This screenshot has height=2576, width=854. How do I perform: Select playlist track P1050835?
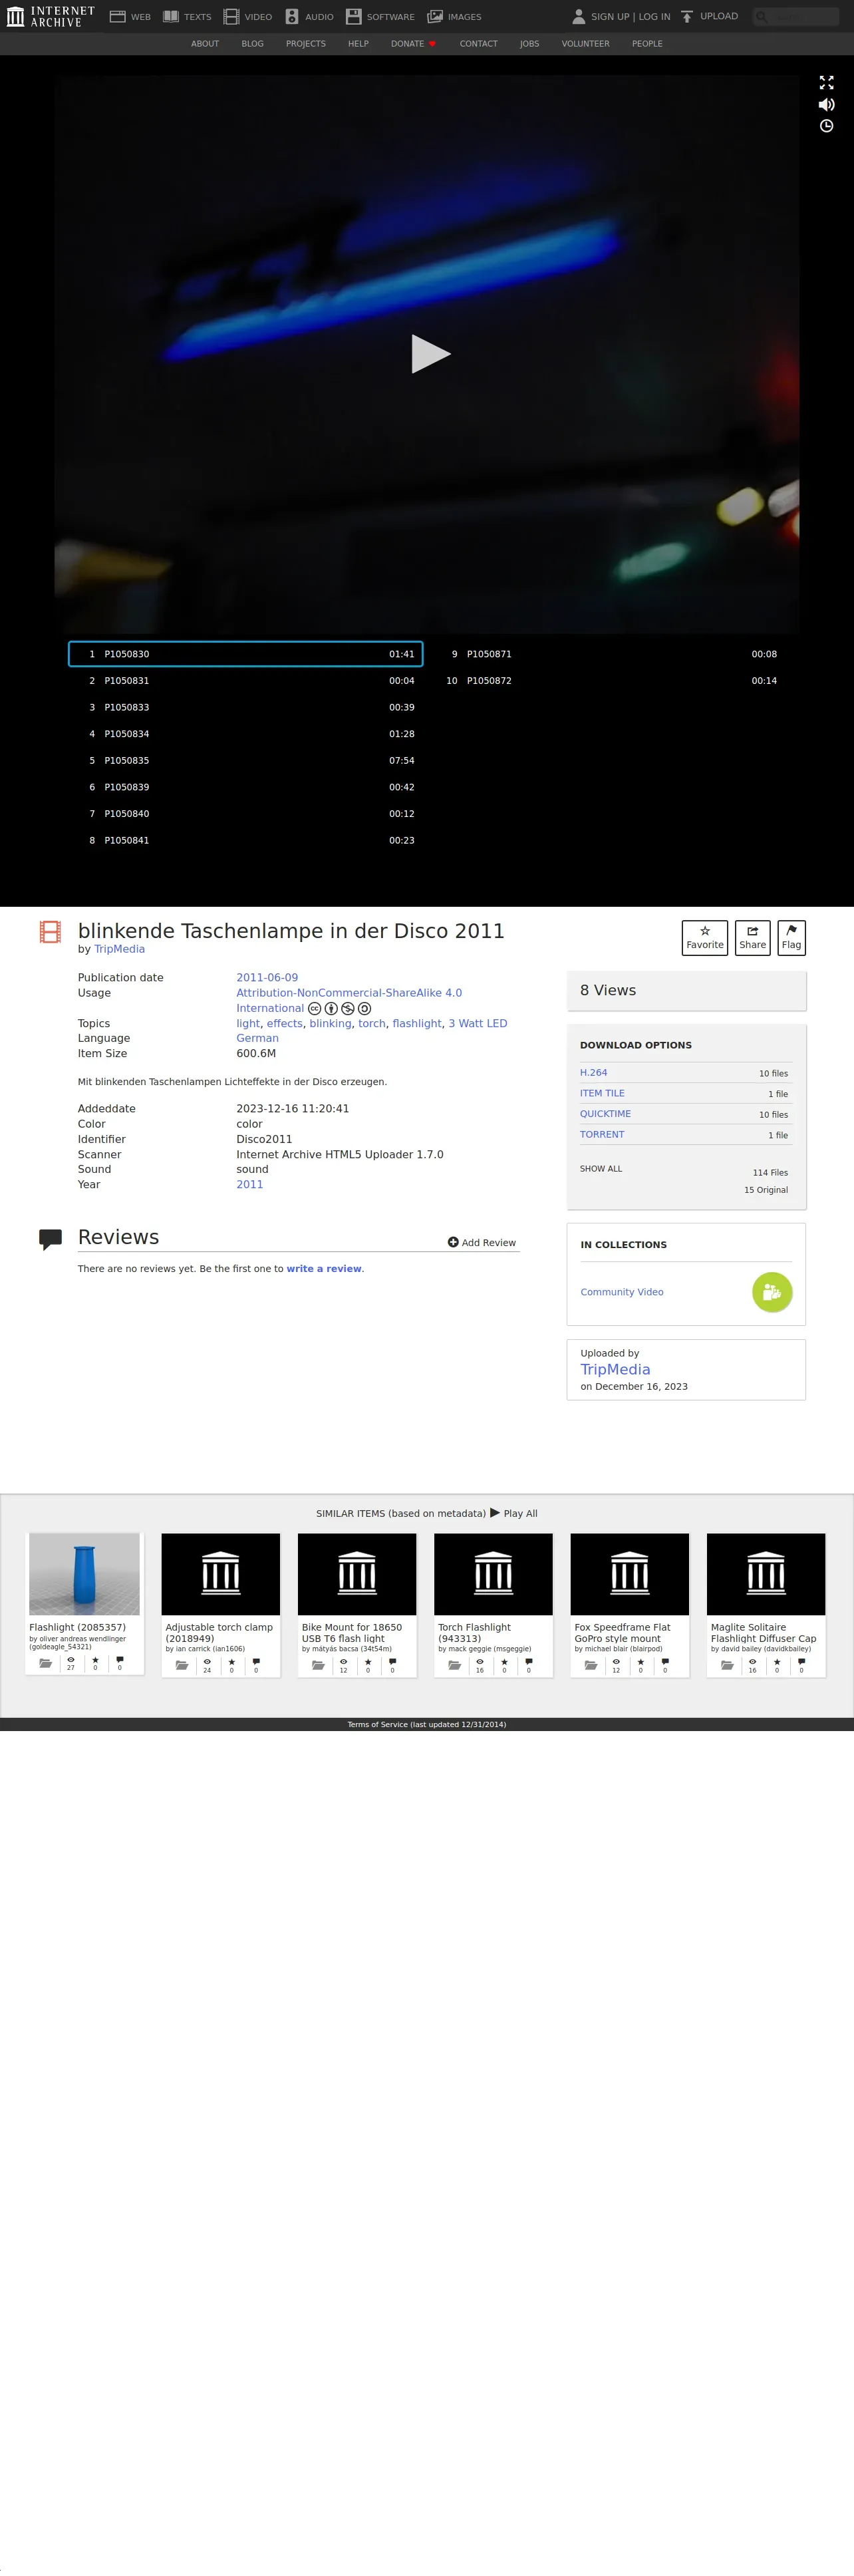[246, 761]
